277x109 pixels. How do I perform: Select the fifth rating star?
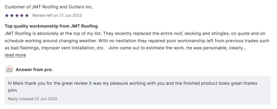click(x=27, y=15)
